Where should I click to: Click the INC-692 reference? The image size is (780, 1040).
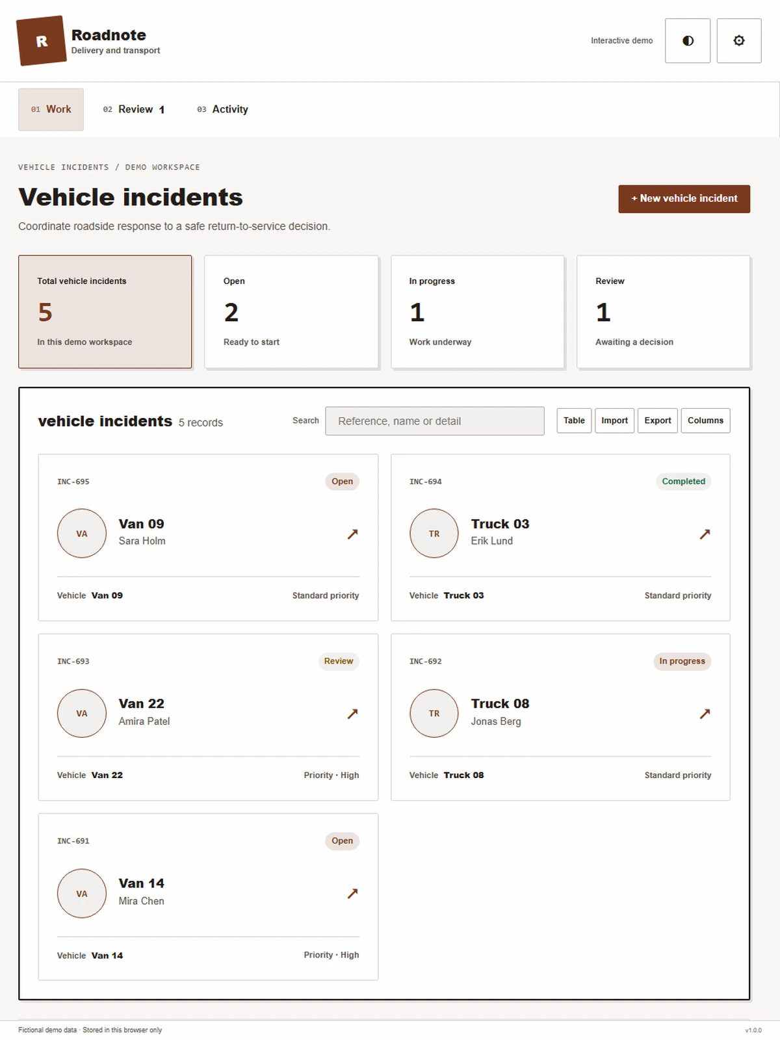[426, 661]
